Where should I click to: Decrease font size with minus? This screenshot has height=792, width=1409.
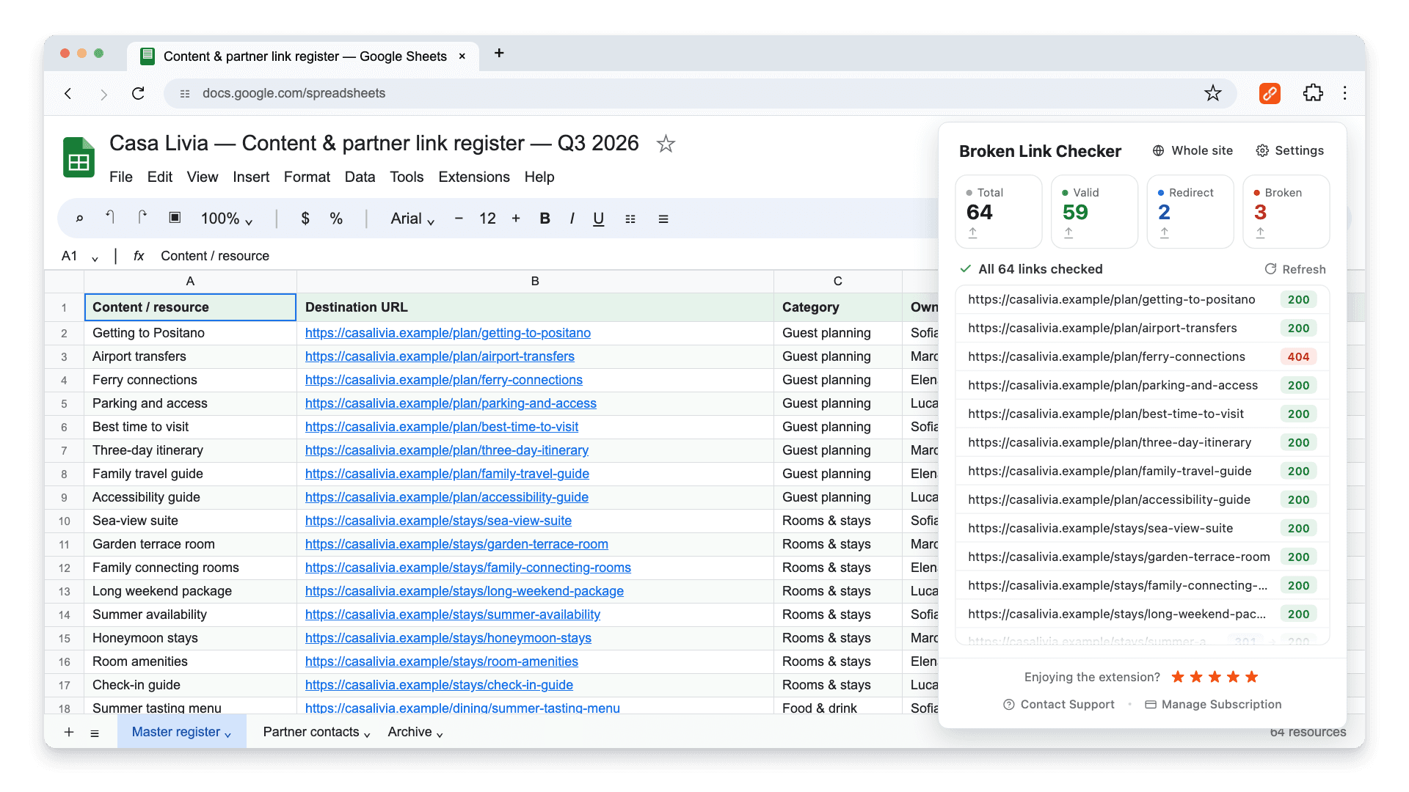click(x=459, y=219)
